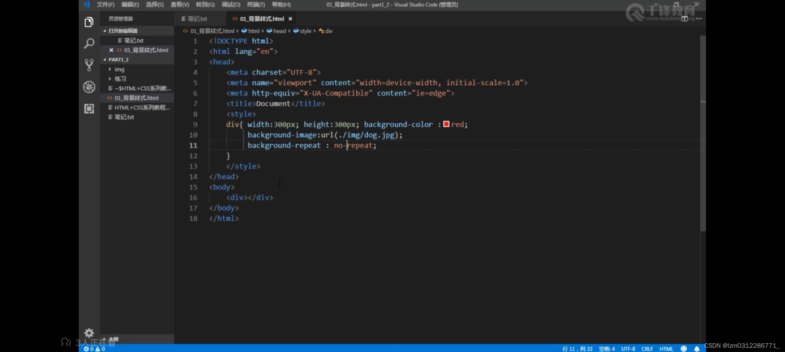Click the feedback smiley in status bar
This screenshot has height=352, width=785.
[683, 348]
